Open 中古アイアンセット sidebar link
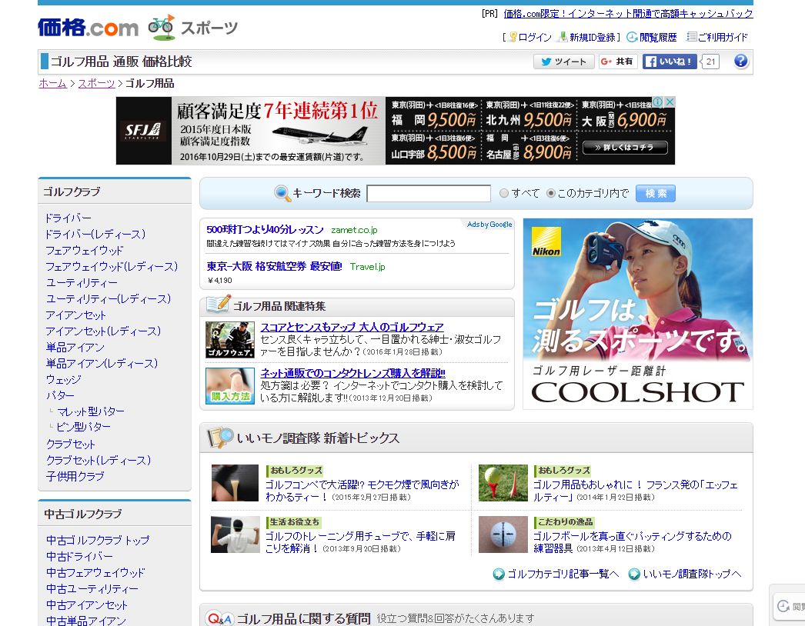 click(x=86, y=605)
